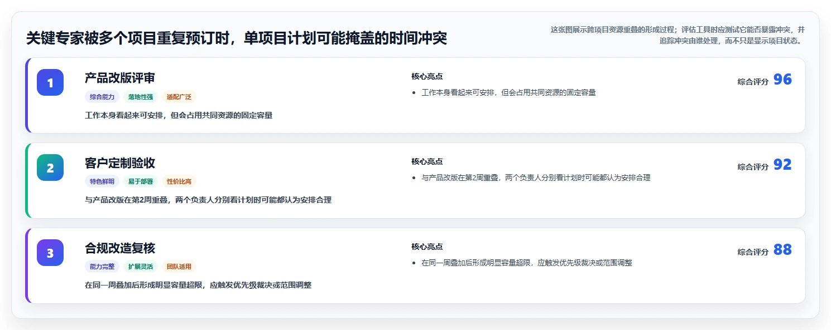
Task: Click the score 92
Action: pos(782,165)
